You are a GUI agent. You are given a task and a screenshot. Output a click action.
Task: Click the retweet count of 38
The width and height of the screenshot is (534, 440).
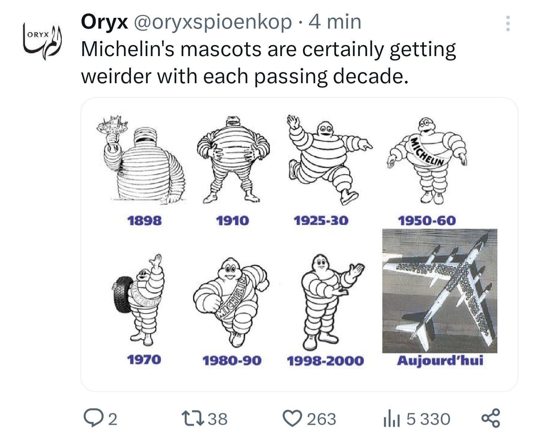217,419
